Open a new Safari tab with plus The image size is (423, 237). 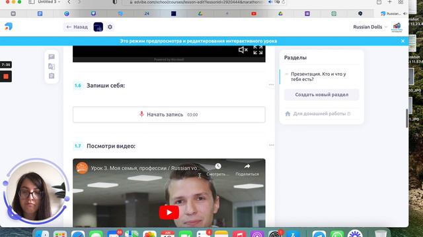(x=389, y=2)
